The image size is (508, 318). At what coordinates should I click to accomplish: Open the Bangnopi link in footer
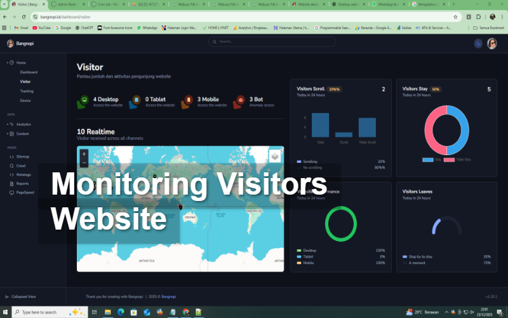point(168,296)
